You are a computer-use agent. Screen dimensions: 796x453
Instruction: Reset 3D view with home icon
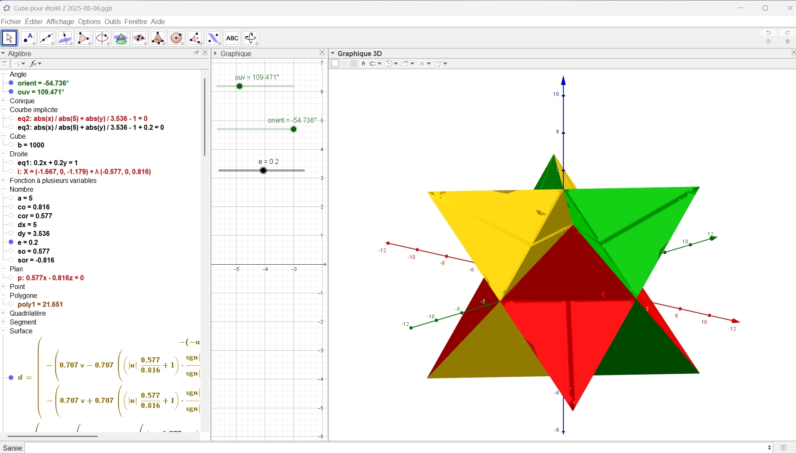click(363, 64)
